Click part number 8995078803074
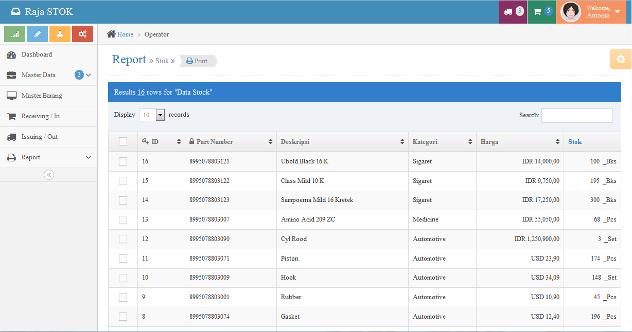The height and width of the screenshot is (332, 632). (209, 317)
